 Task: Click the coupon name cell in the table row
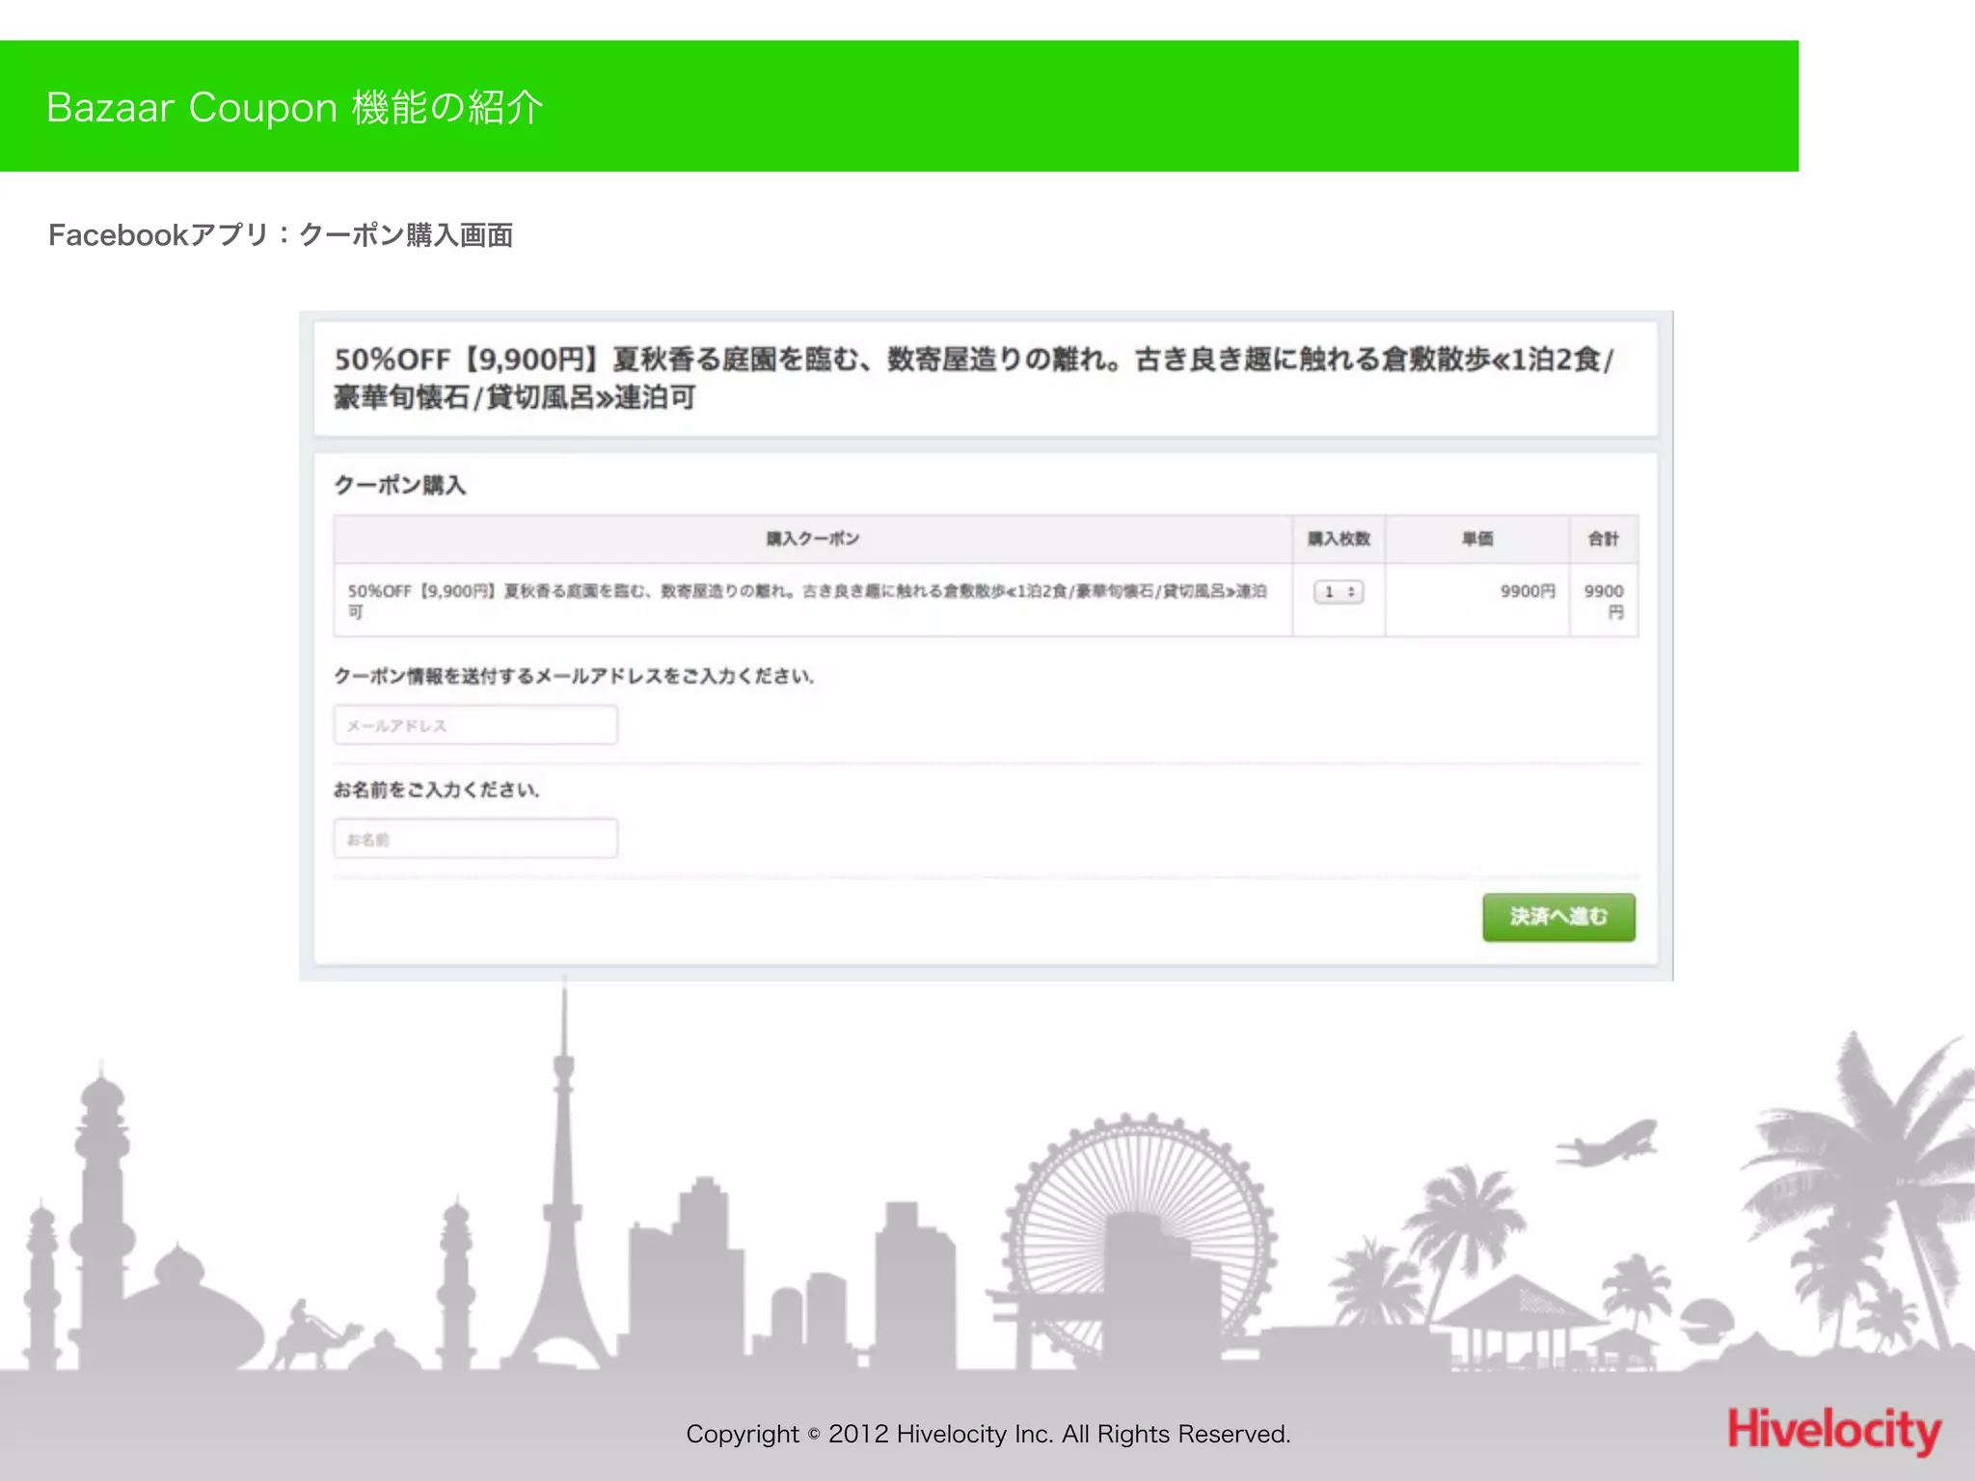tap(813, 600)
